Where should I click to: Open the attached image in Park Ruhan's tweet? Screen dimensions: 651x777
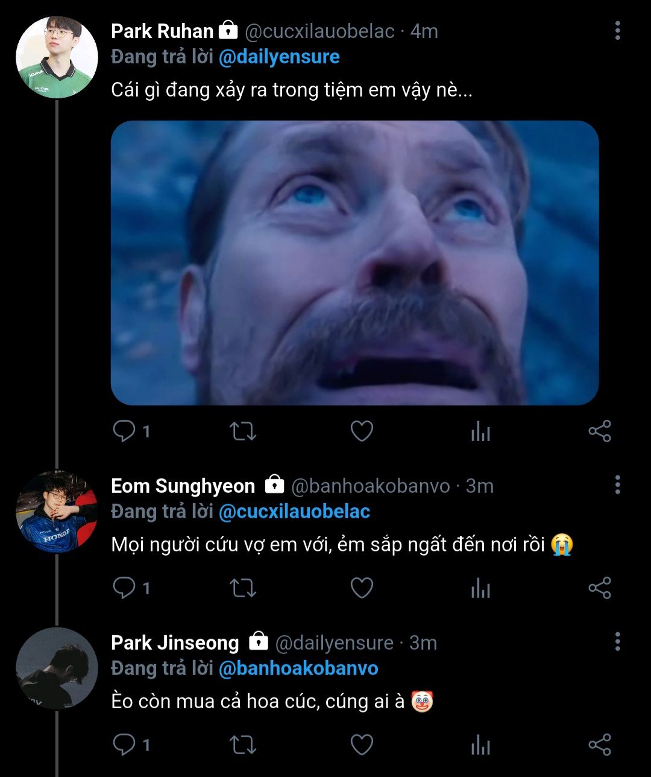point(354,262)
